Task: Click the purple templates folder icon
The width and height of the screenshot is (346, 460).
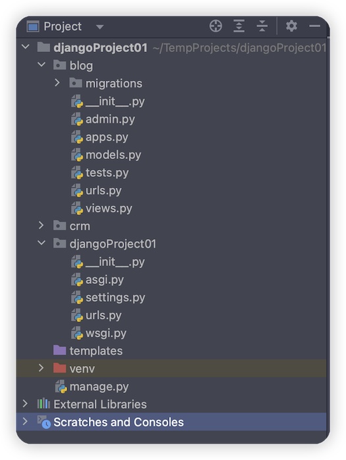Action: click(60, 350)
